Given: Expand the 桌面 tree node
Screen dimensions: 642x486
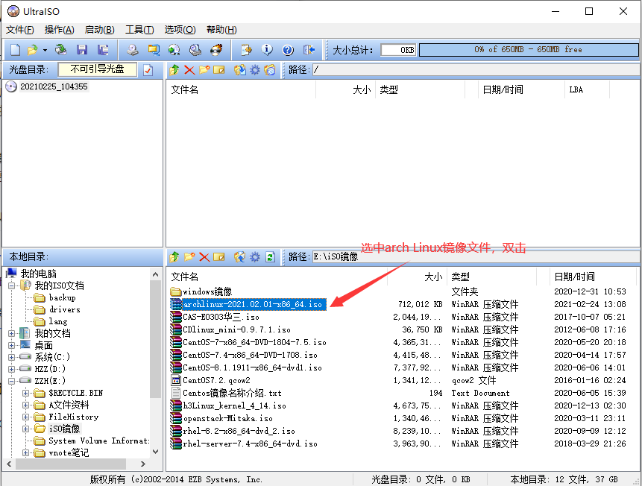Looking at the screenshot, I should [11, 345].
